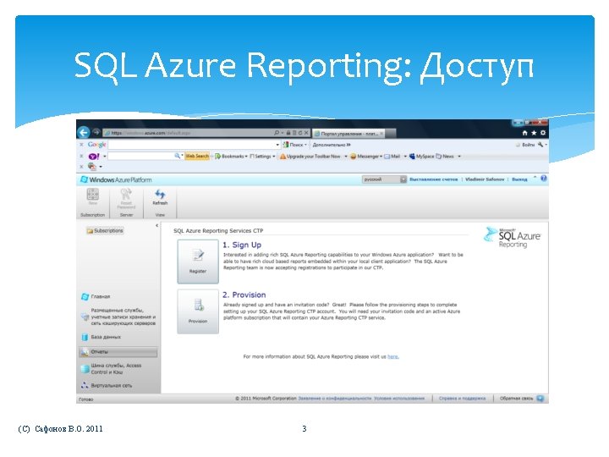Open MySpace from the Yahoo toolbar
The height and width of the screenshot is (457, 609).
pyautogui.click(x=421, y=157)
